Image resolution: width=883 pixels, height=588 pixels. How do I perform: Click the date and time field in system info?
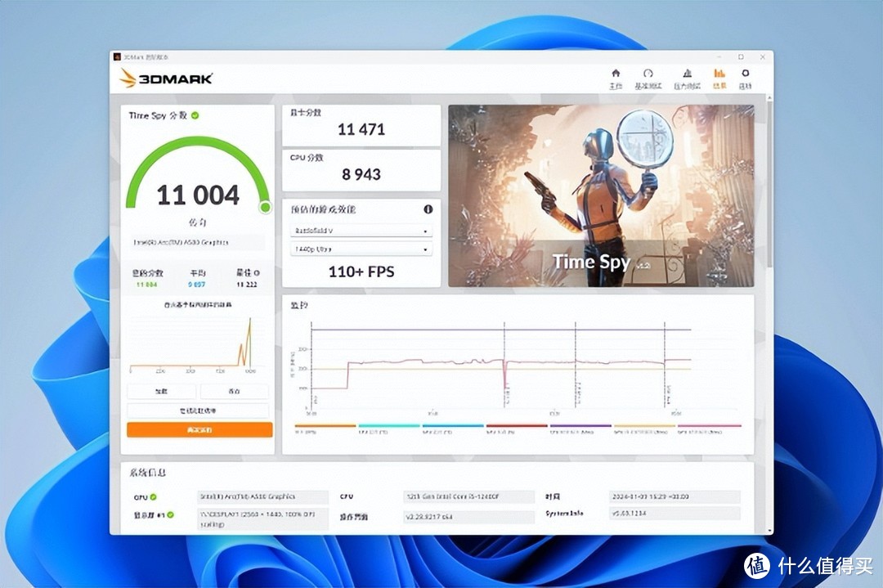tap(675, 496)
